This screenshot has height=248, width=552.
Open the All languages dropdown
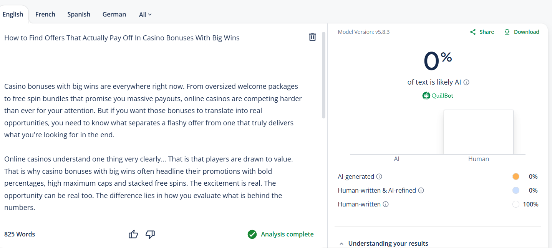pyautogui.click(x=145, y=15)
